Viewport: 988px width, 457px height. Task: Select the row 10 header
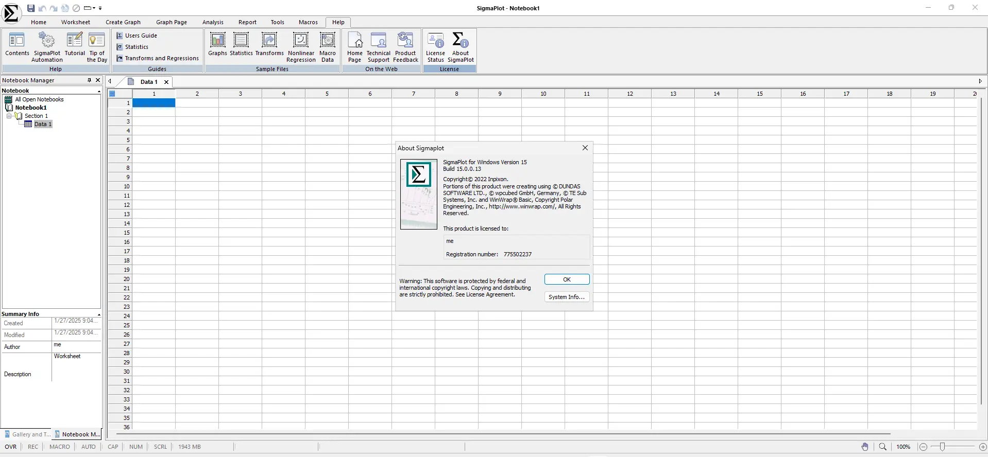[x=120, y=186]
